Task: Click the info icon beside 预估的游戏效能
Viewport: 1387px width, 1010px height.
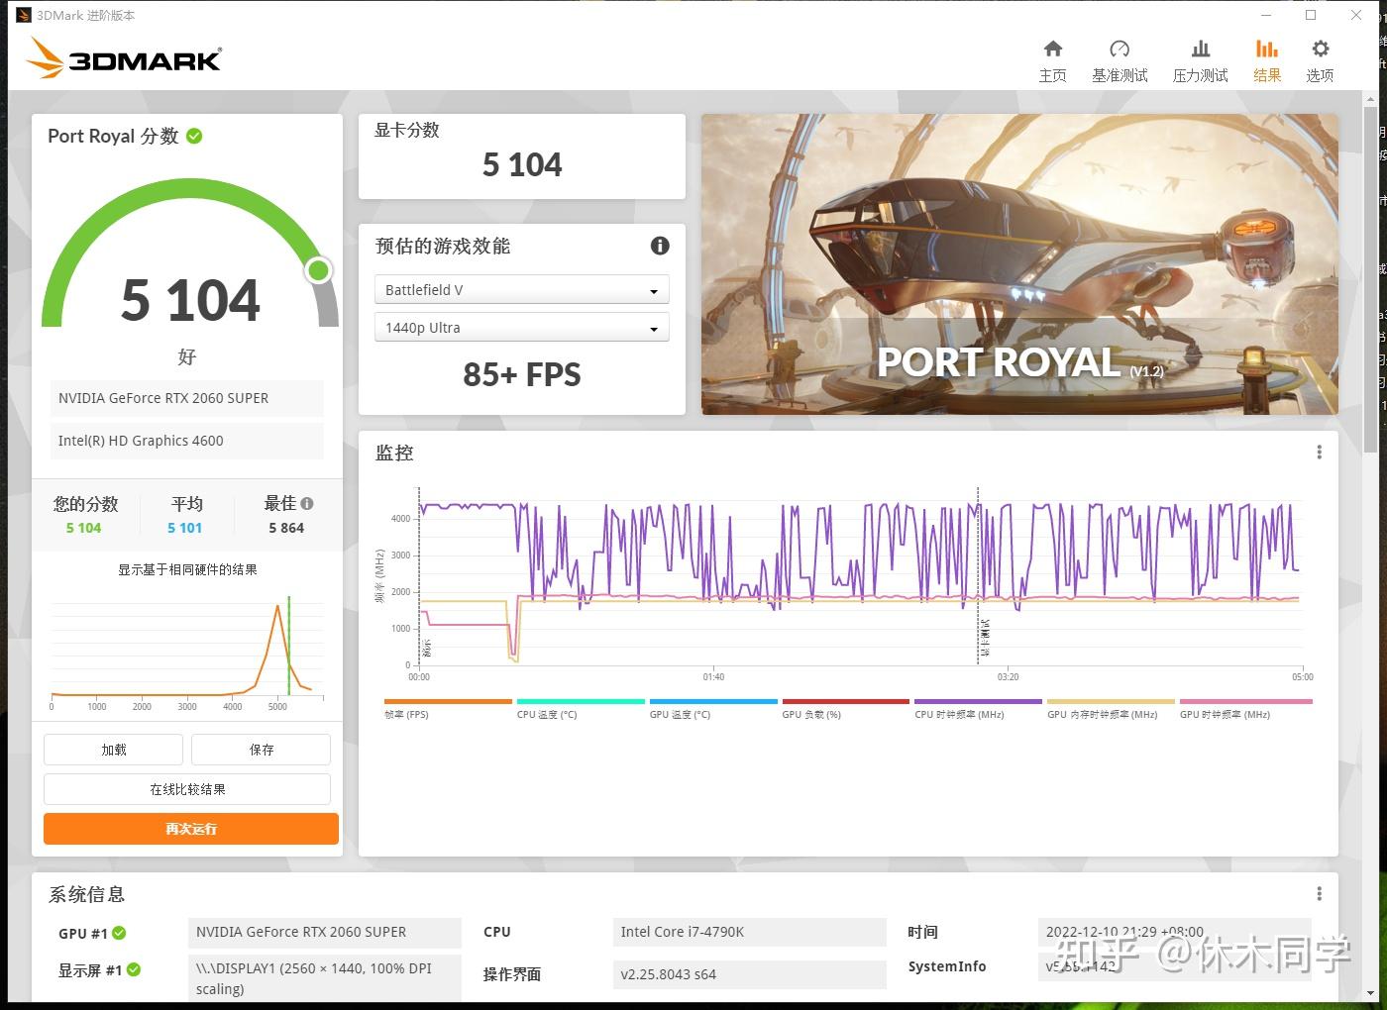Action: tap(660, 246)
